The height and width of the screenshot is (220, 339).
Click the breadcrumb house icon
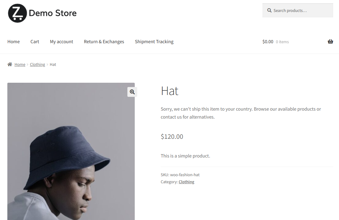coord(10,64)
